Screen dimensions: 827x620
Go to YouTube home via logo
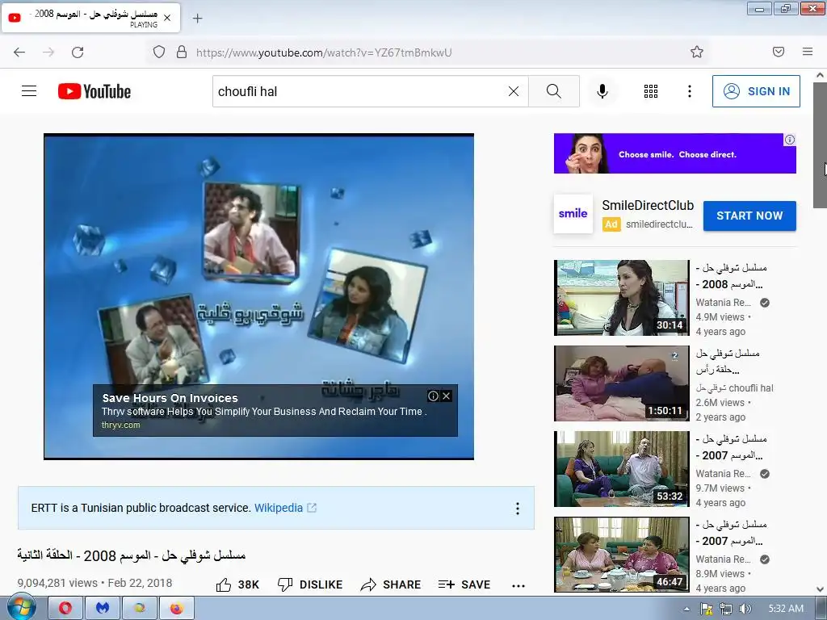tap(94, 91)
